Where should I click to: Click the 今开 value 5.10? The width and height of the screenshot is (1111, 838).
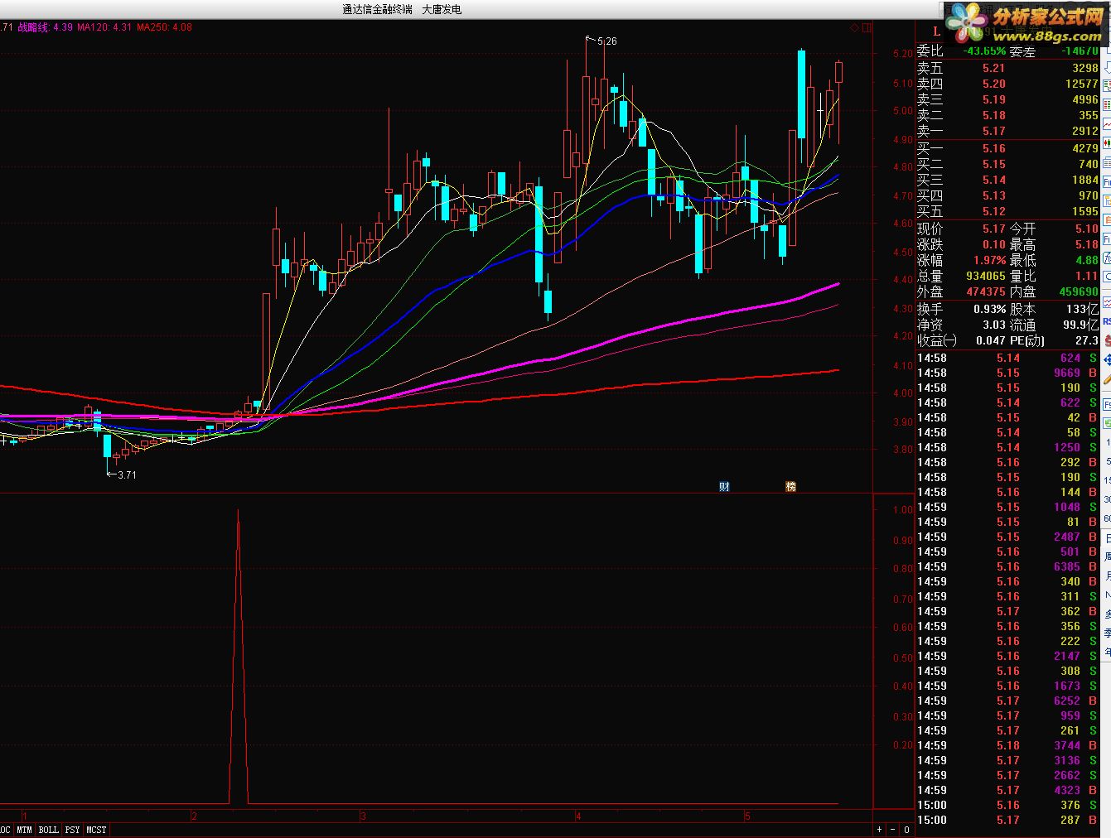pyautogui.click(x=1087, y=229)
